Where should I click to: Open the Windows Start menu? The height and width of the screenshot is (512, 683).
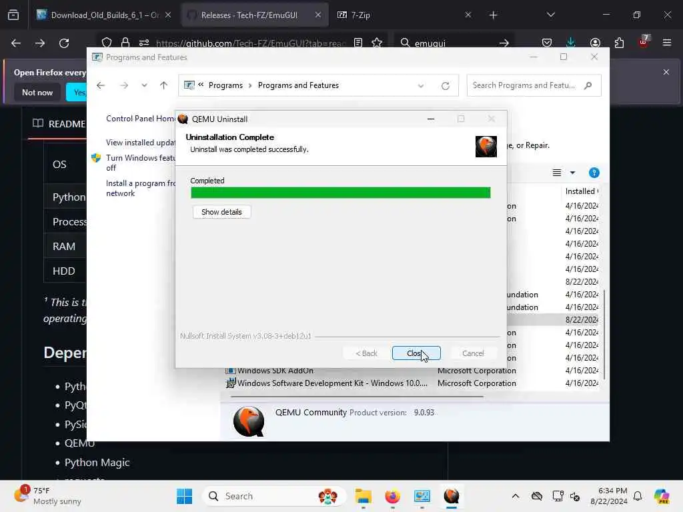pos(184,496)
